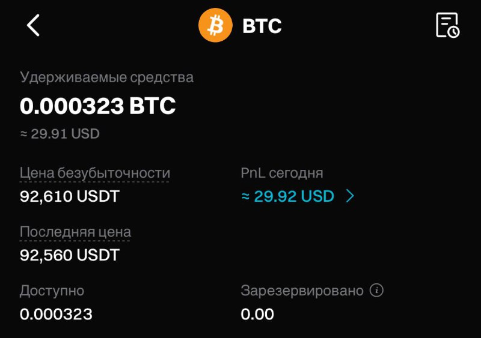Tap the Цена безубыточности label
Viewport: 481px width, 338px height.
[x=95, y=173]
